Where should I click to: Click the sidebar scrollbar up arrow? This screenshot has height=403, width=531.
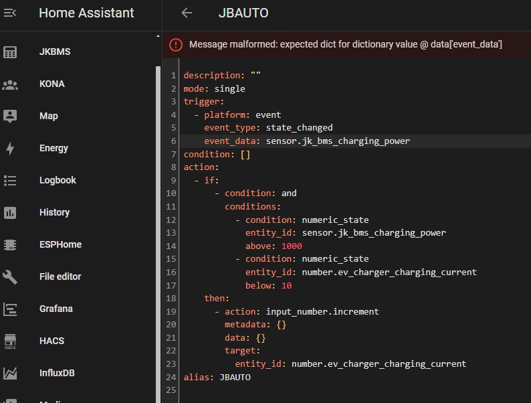coord(158,36)
